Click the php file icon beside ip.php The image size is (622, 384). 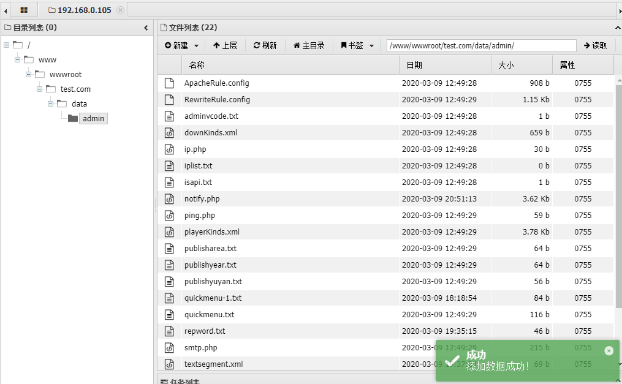[169, 149]
